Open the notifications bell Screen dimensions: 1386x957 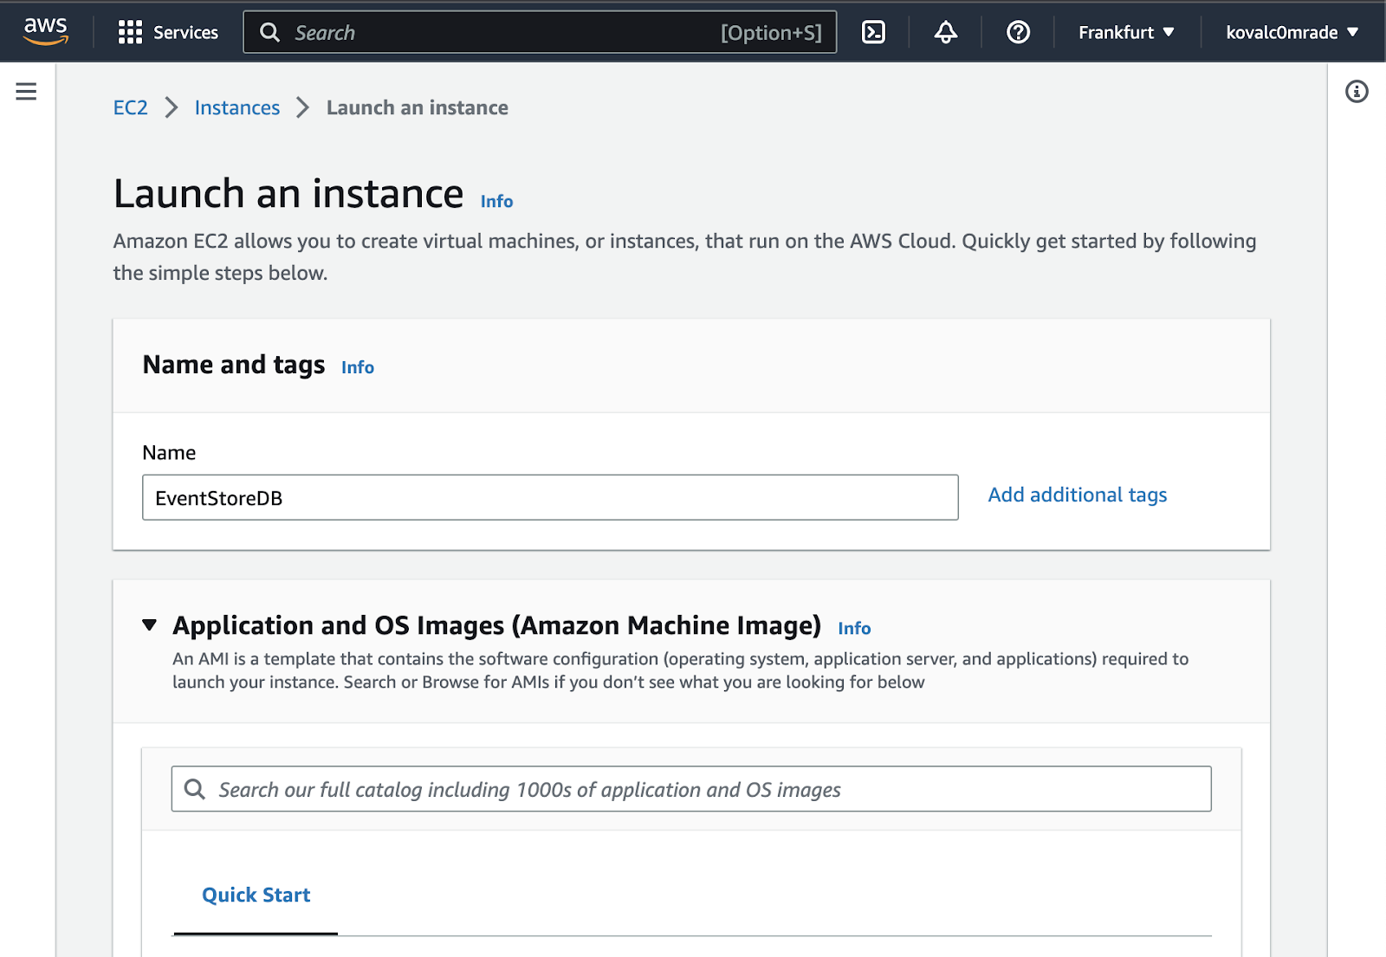tap(945, 32)
